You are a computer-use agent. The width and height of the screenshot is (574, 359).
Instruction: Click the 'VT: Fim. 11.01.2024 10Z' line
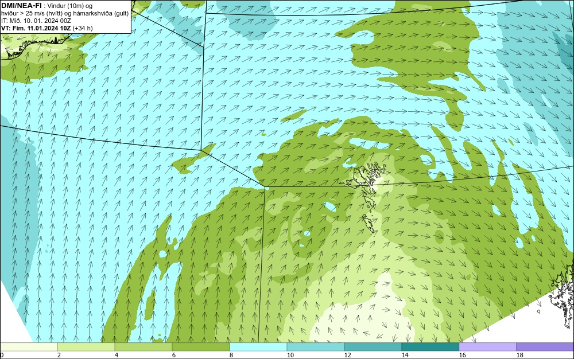pyautogui.click(x=47, y=28)
